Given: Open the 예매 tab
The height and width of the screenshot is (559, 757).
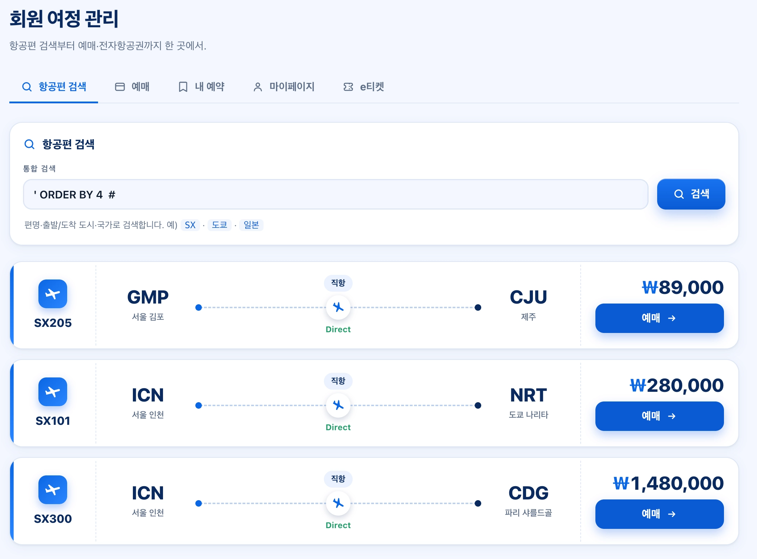Looking at the screenshot, I should point(132,87).
